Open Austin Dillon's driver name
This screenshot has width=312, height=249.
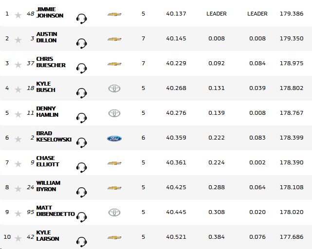point(47,37)
